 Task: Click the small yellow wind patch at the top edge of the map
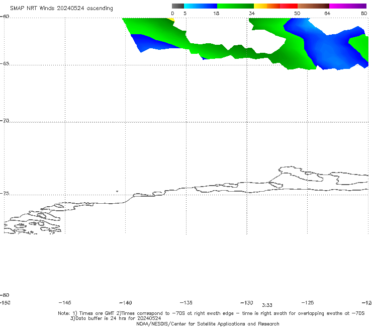[171, 20]
